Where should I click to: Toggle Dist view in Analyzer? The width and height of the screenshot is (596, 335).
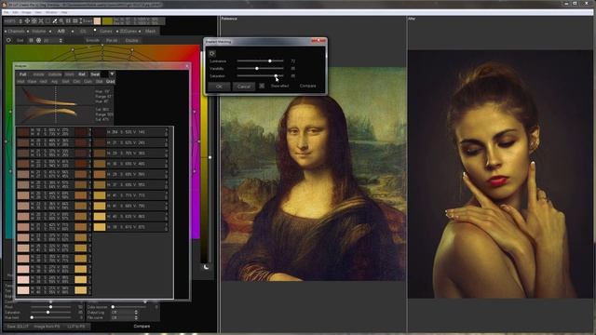coord(100,82)
